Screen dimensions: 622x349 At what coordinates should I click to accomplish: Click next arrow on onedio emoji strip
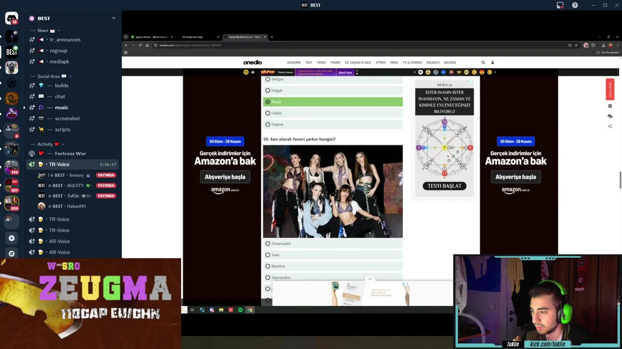496,72
